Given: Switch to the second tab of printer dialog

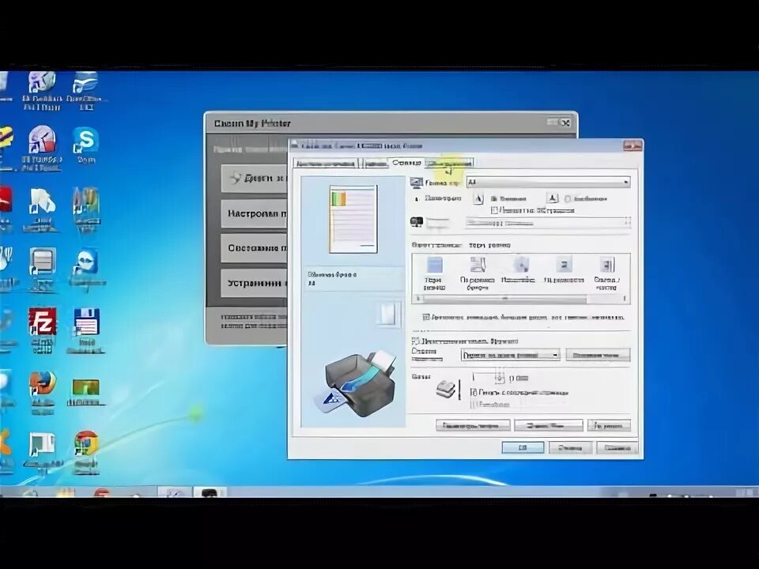Looking at the screenshot, I should click(x=374, y=164).
